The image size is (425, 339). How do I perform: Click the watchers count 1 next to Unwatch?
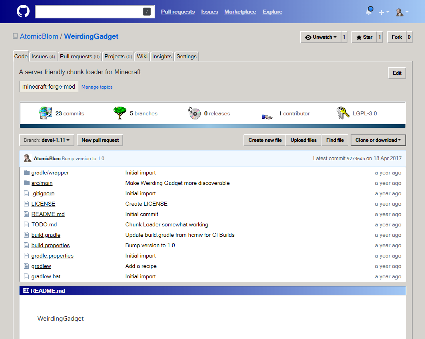click(x=344, y=37)
